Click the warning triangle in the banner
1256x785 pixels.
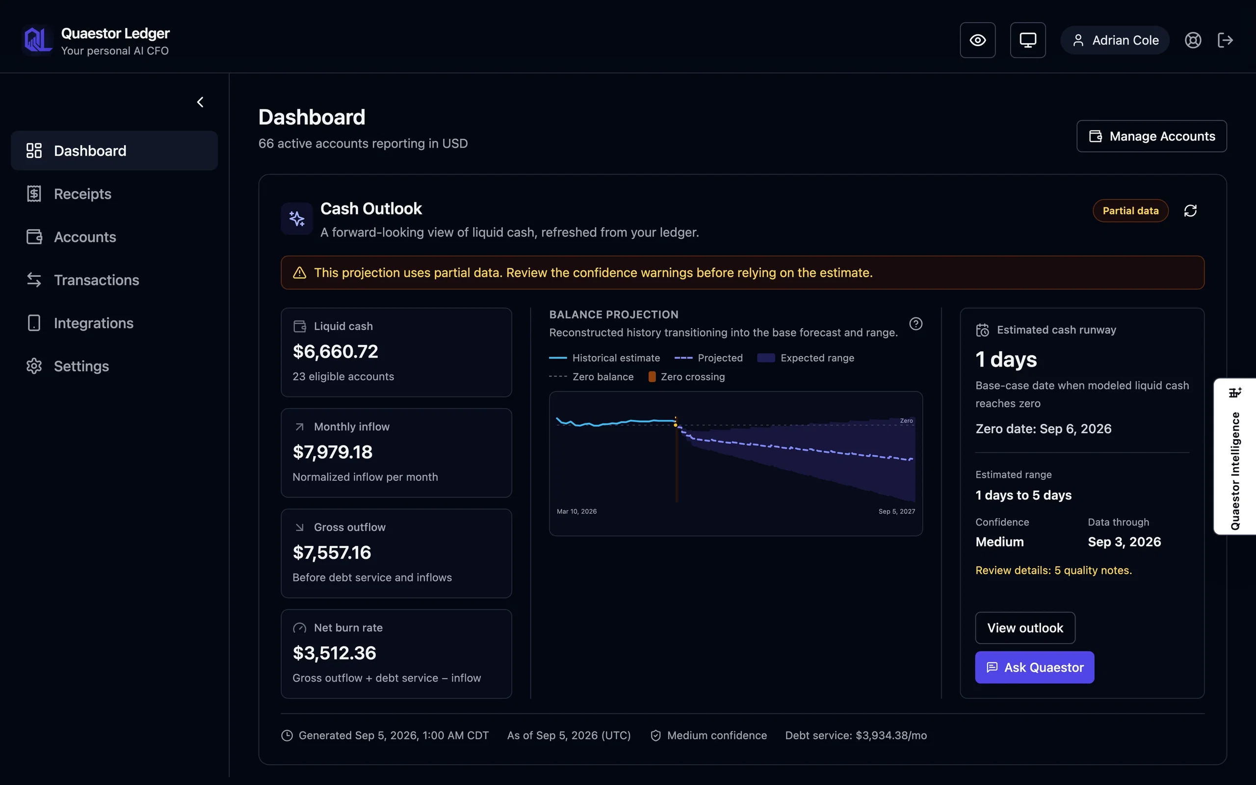(x=299, y=273)
